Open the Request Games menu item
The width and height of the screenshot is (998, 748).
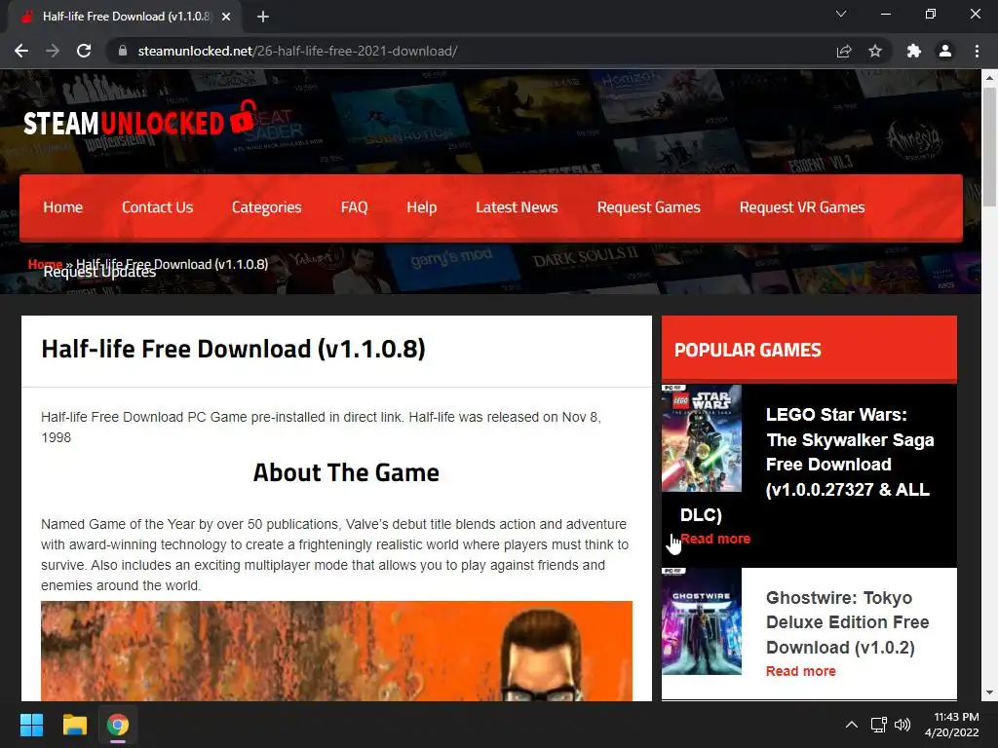(648, 207)
